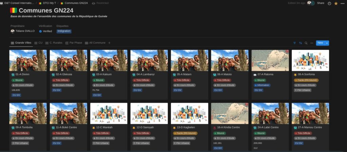Expand the New button dropdown arrow
The image size is (347, 152).
327,43
